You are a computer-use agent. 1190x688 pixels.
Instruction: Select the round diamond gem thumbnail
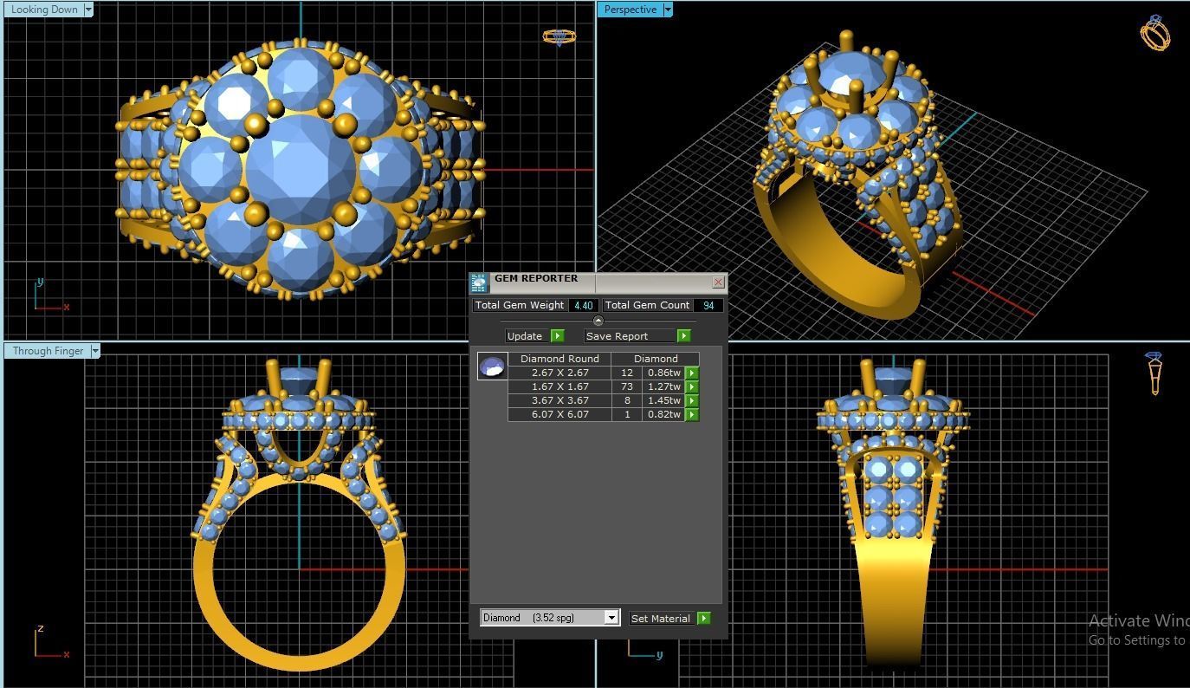(x=492, y=366)
